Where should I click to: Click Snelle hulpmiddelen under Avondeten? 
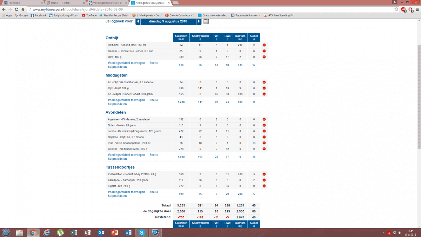click(x=154, y=155)
